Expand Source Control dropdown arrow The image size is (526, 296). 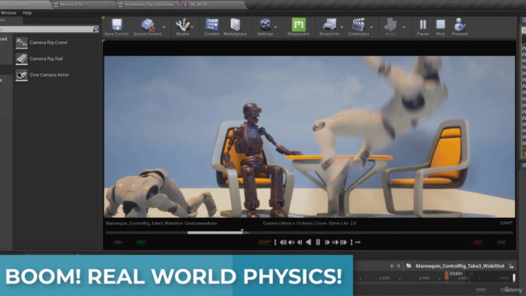click(164, 27)
